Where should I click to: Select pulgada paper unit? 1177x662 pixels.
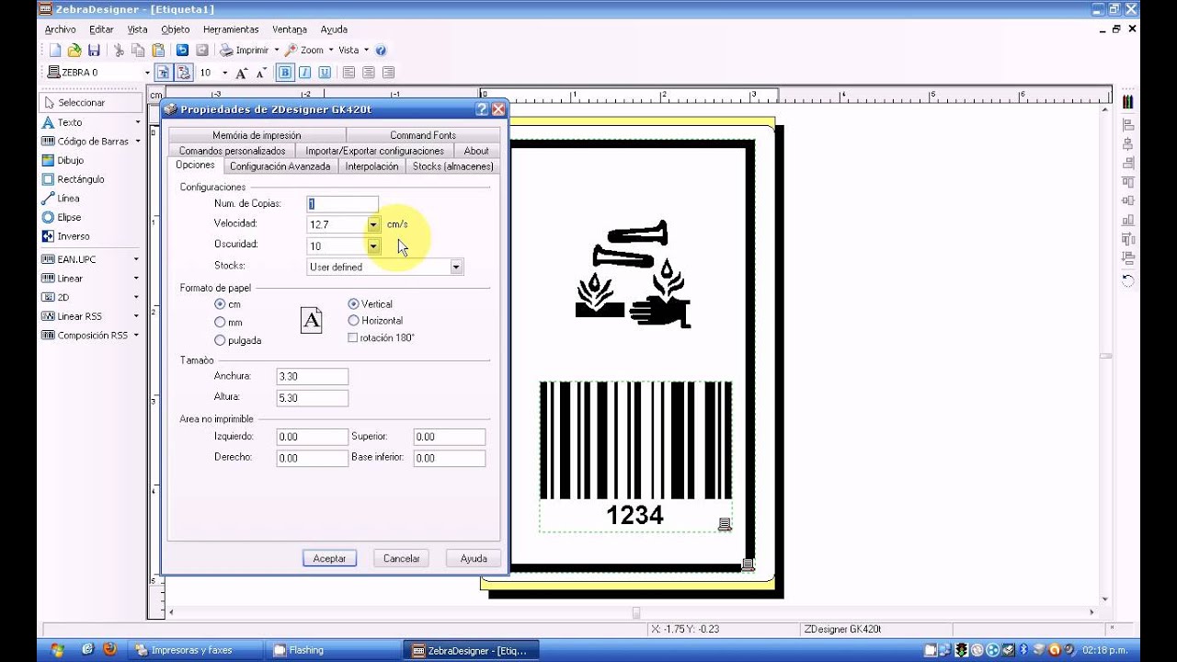[x=220, y=340]
